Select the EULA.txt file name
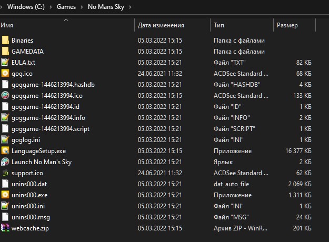 point(23,63)
